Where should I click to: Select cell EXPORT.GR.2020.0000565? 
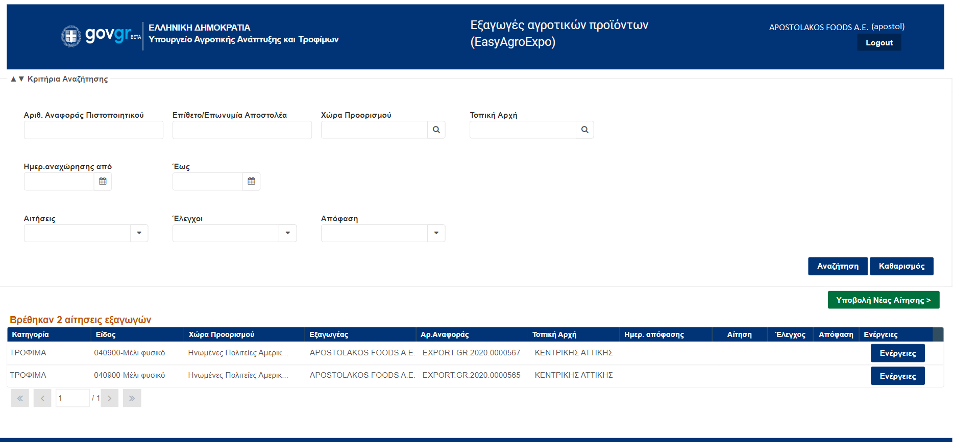[x=472, y=375]
